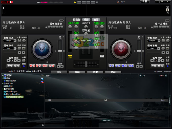
Task: Toggle left deck blue 锁定 lock icon
Action: pos(24,66)
